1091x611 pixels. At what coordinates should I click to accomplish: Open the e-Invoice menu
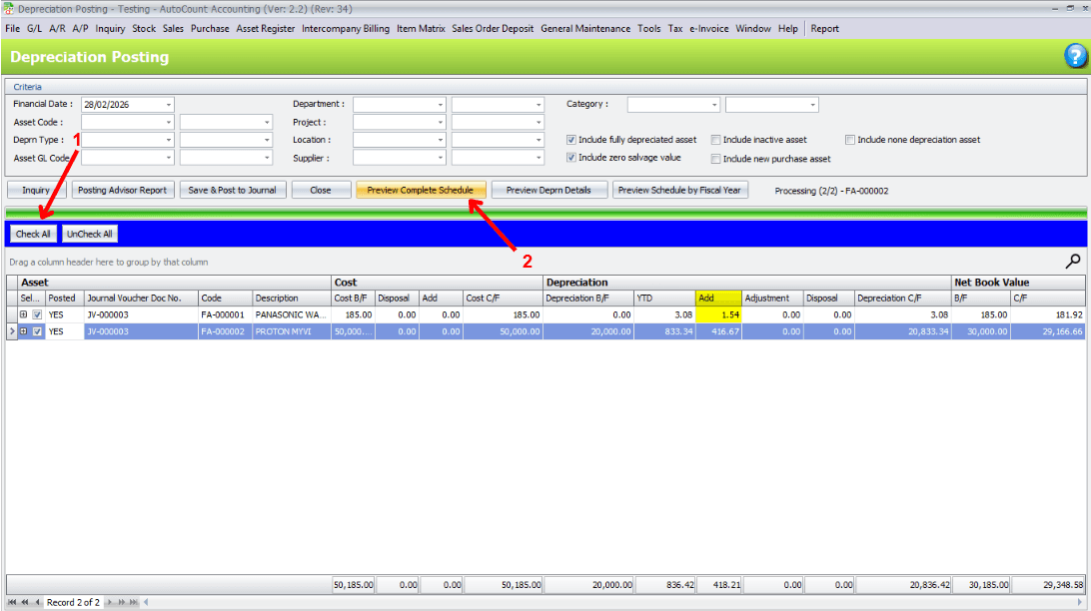(708, 28)
